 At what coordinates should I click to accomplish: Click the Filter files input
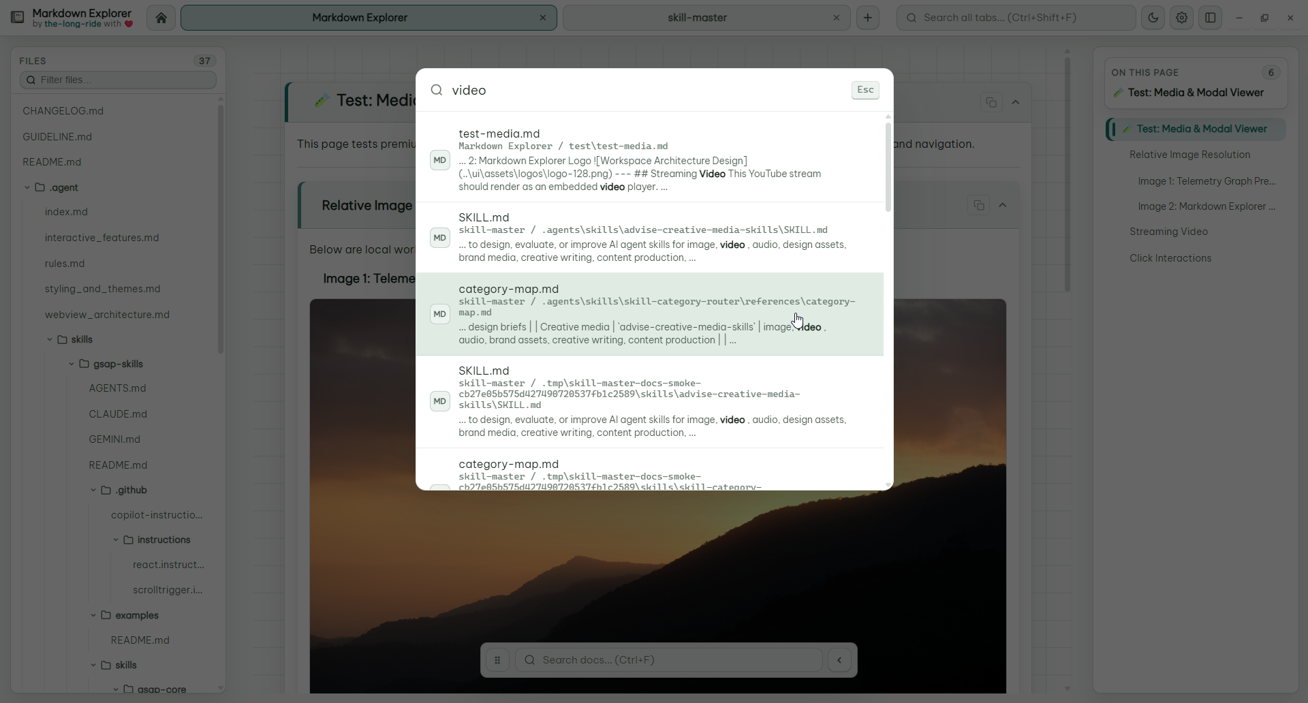click(118, 80)
